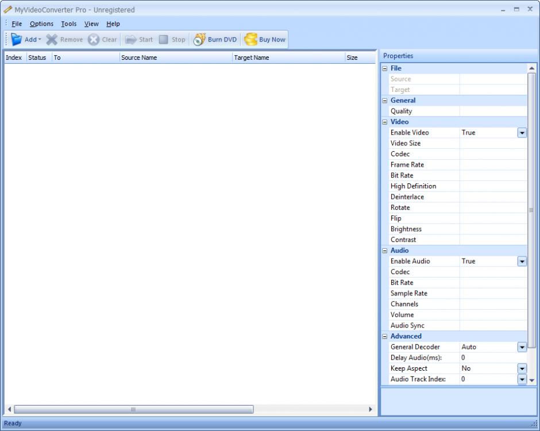Click the Remove toolbar icon

52,40
